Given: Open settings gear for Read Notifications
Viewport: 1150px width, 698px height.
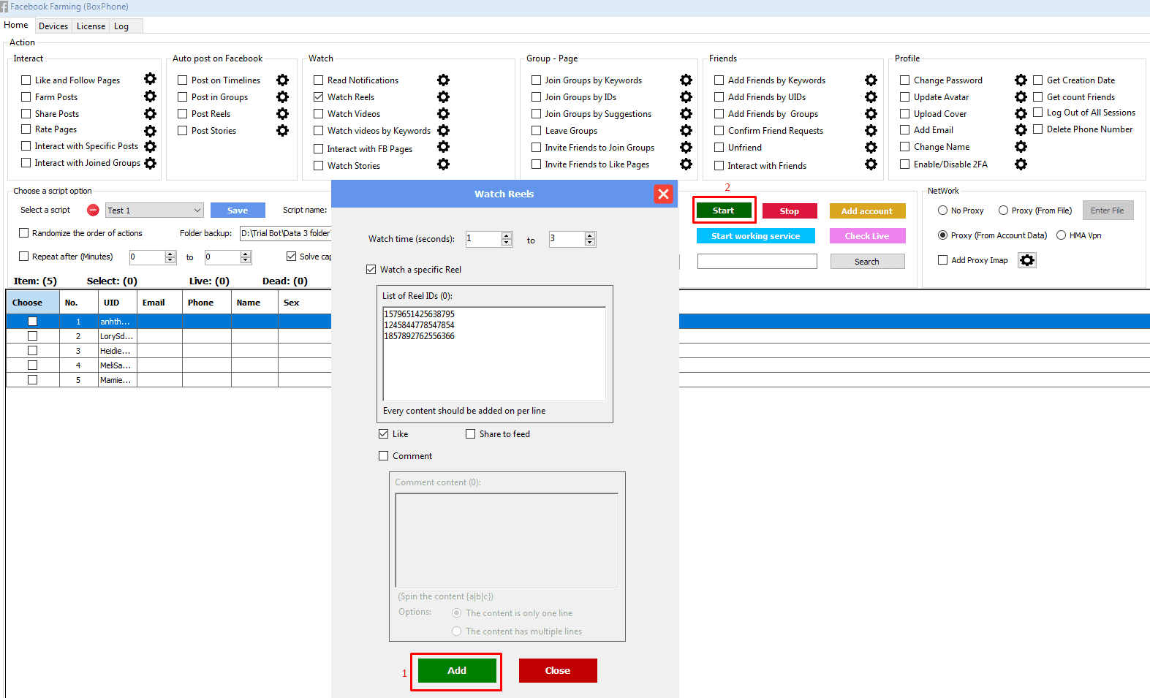Looking at the screenshot, I should 443,80.
